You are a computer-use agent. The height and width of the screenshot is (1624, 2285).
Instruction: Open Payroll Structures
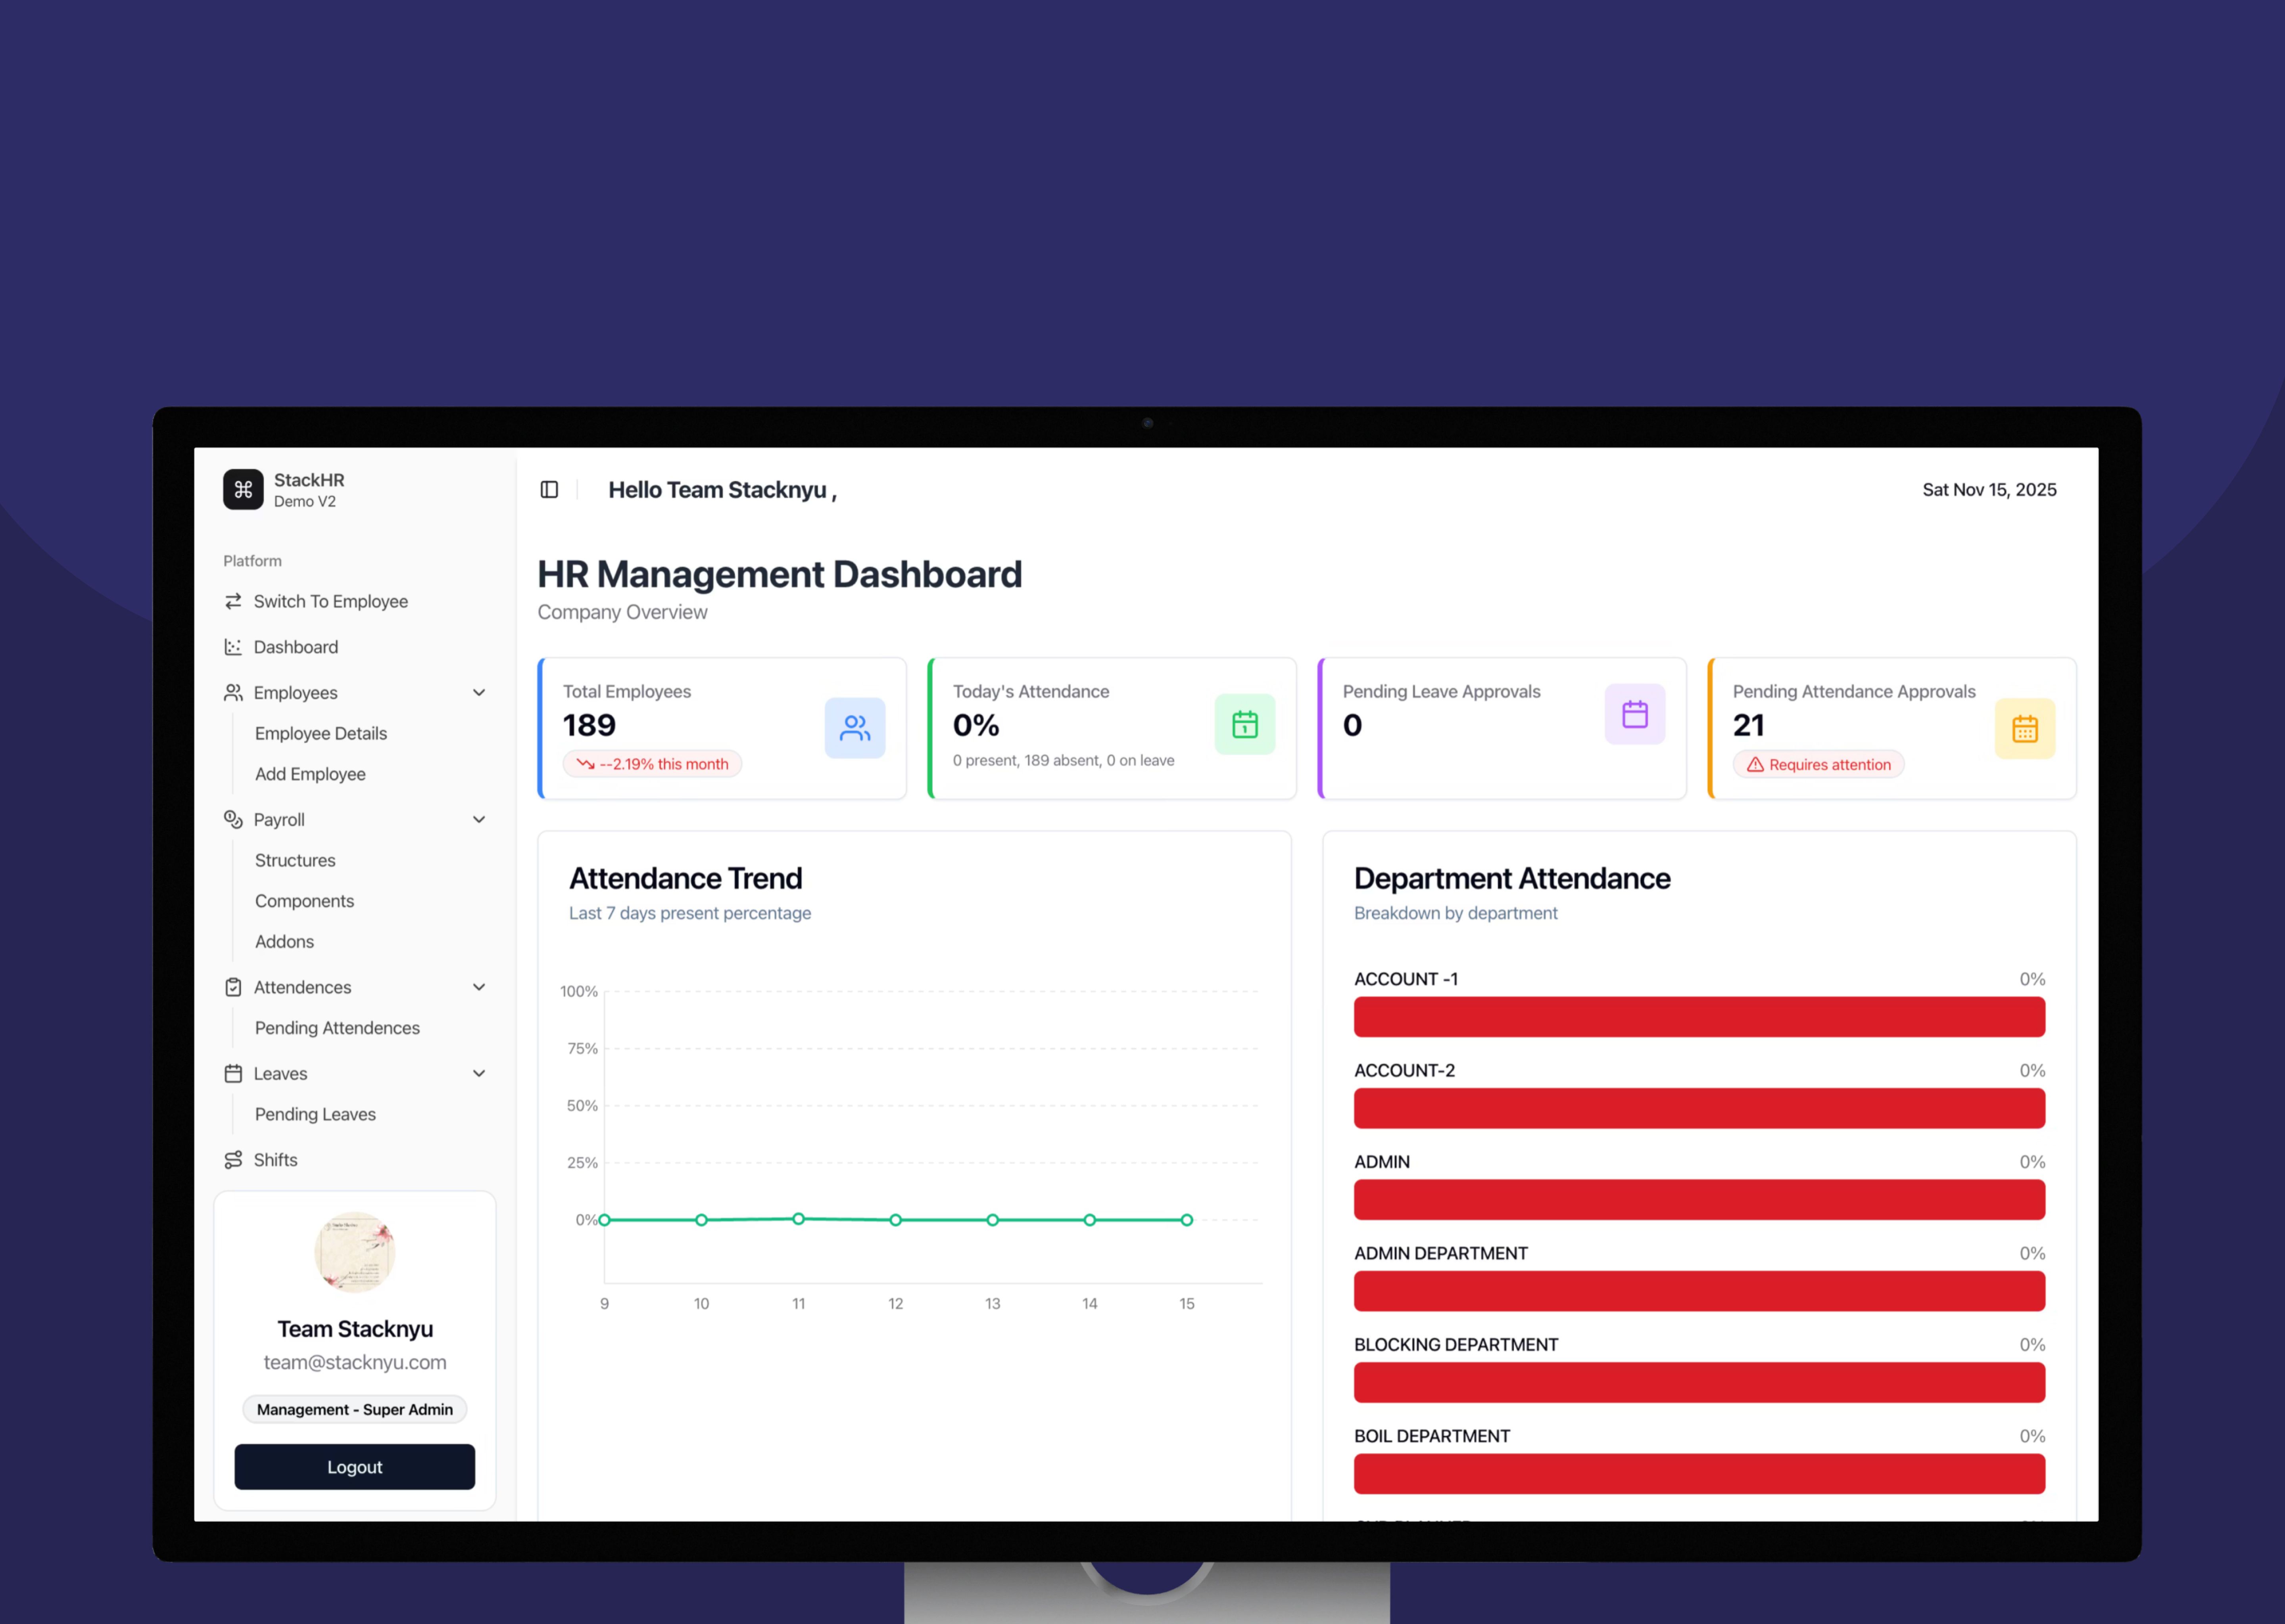295,860
